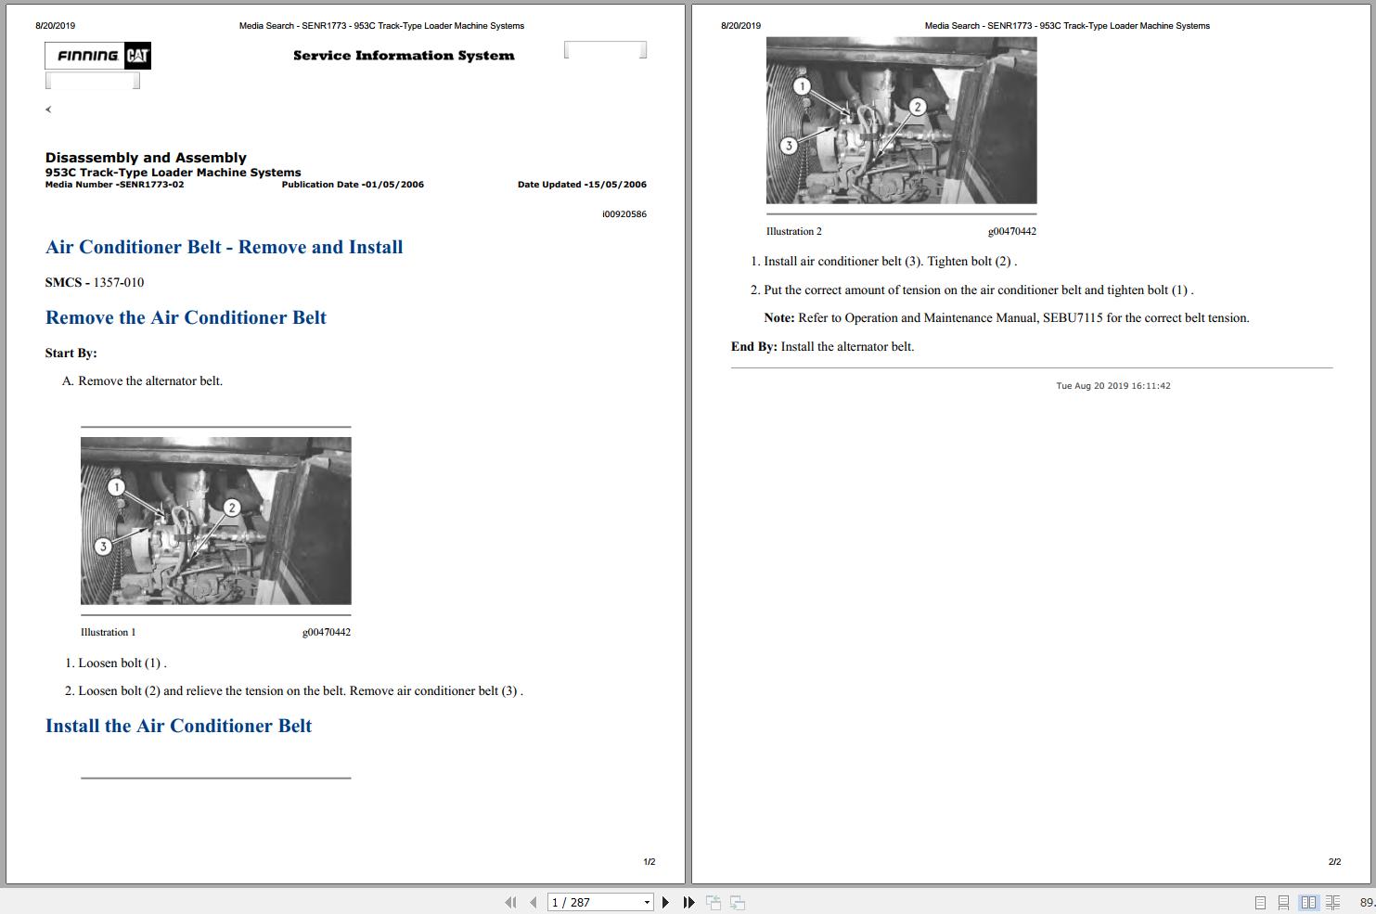This screenshot has height=914, width=1376.
Task: Click the 'Illustration 1' caption
Action: (x=109, y=633)
